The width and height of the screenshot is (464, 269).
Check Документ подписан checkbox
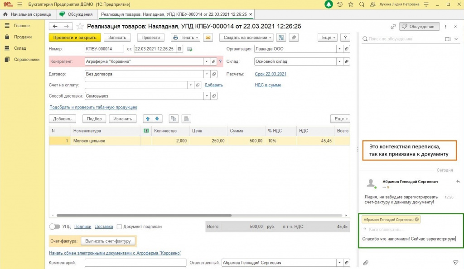tap(119, 227)
